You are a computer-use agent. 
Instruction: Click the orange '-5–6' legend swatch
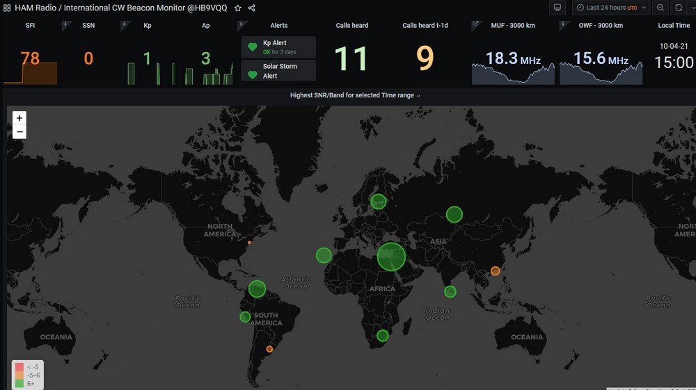[x=19, y=375]
